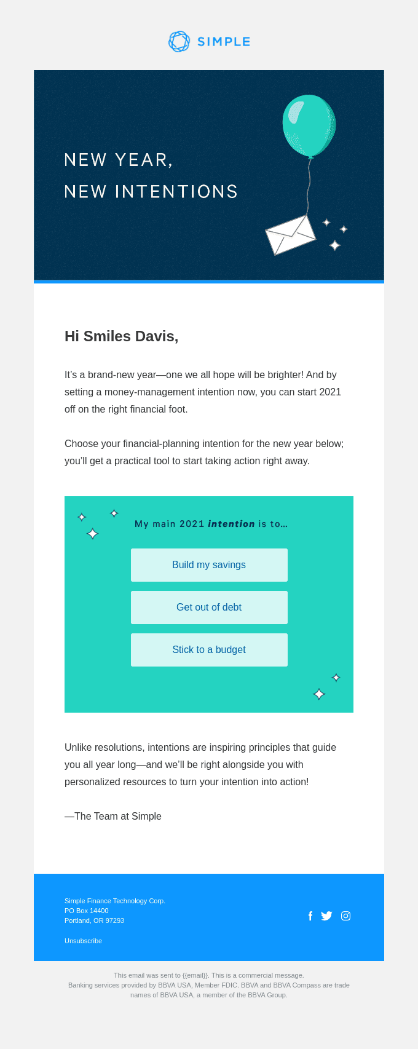Viewport: 418px width, 1049px height.
Task: Open the Facebook icon in footer
Action: click(x=310, y=916)
